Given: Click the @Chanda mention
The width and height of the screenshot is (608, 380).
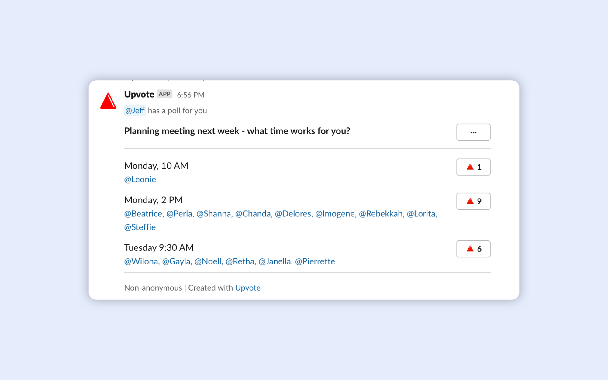Looking at the screenshot, I should [253, 214].
